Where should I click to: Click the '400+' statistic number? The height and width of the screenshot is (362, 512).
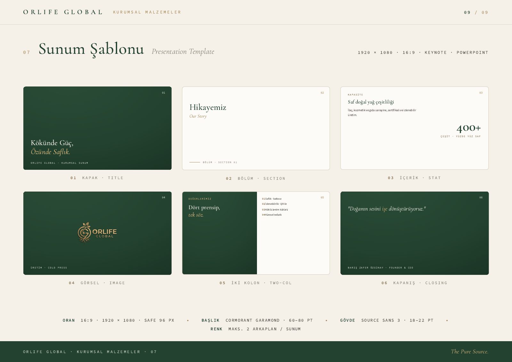(468, 128)
